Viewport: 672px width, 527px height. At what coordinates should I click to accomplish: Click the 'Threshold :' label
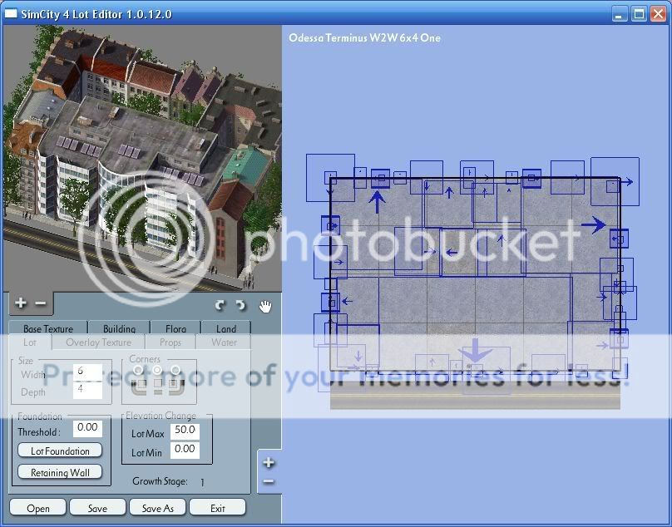[x=39, y=432]
